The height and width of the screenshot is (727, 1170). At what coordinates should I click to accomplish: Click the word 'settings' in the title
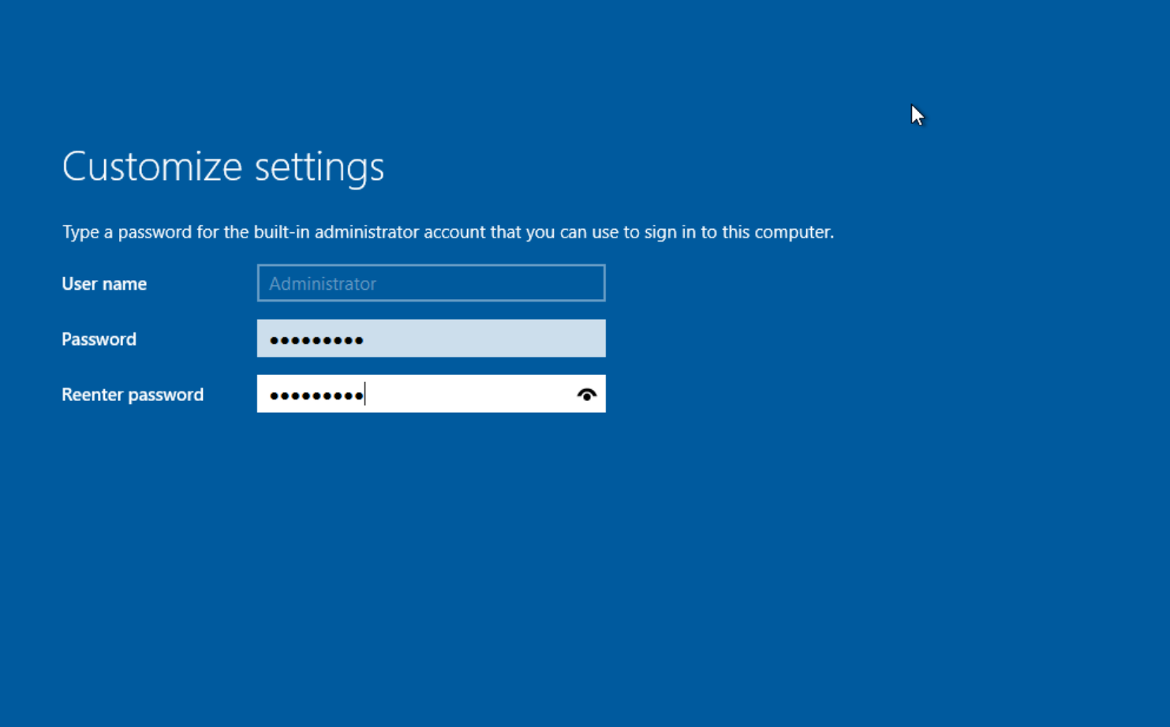click(x=319, y=167)
